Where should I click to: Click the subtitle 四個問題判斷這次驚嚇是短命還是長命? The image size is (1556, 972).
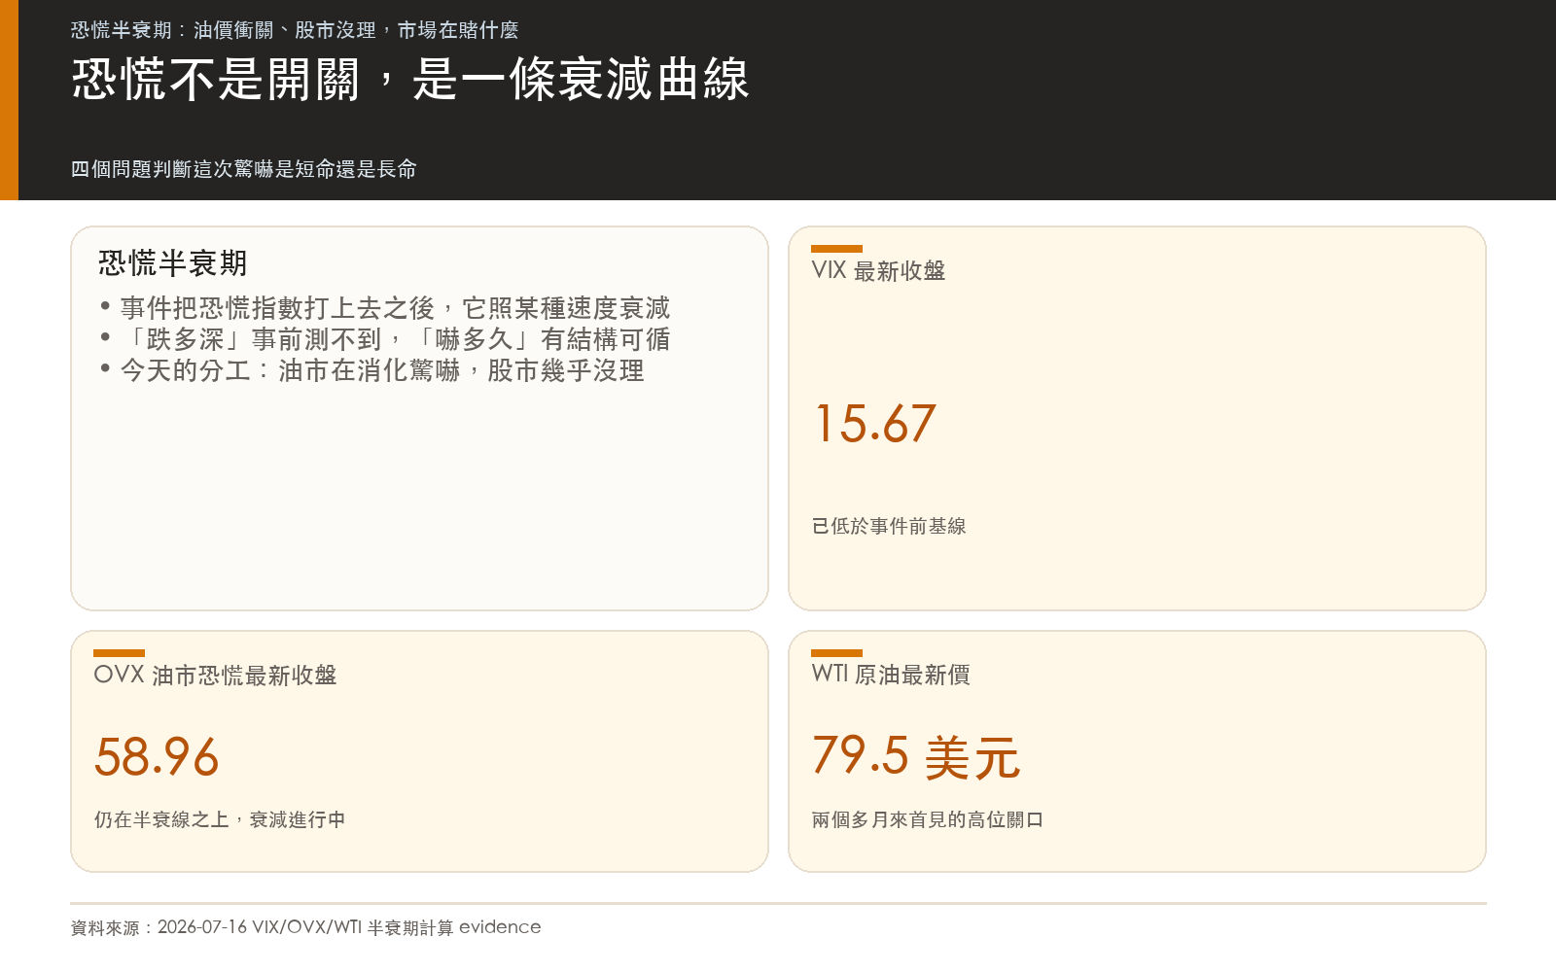click(244, 169)
